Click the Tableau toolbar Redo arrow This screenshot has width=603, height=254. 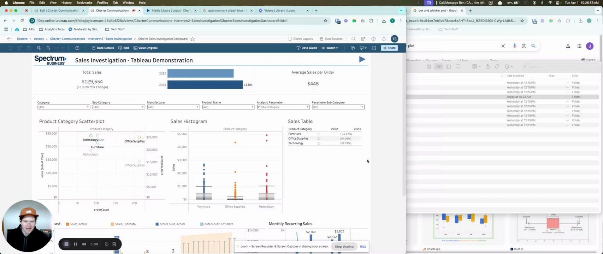pyautogui.click(x=20, y=48)
